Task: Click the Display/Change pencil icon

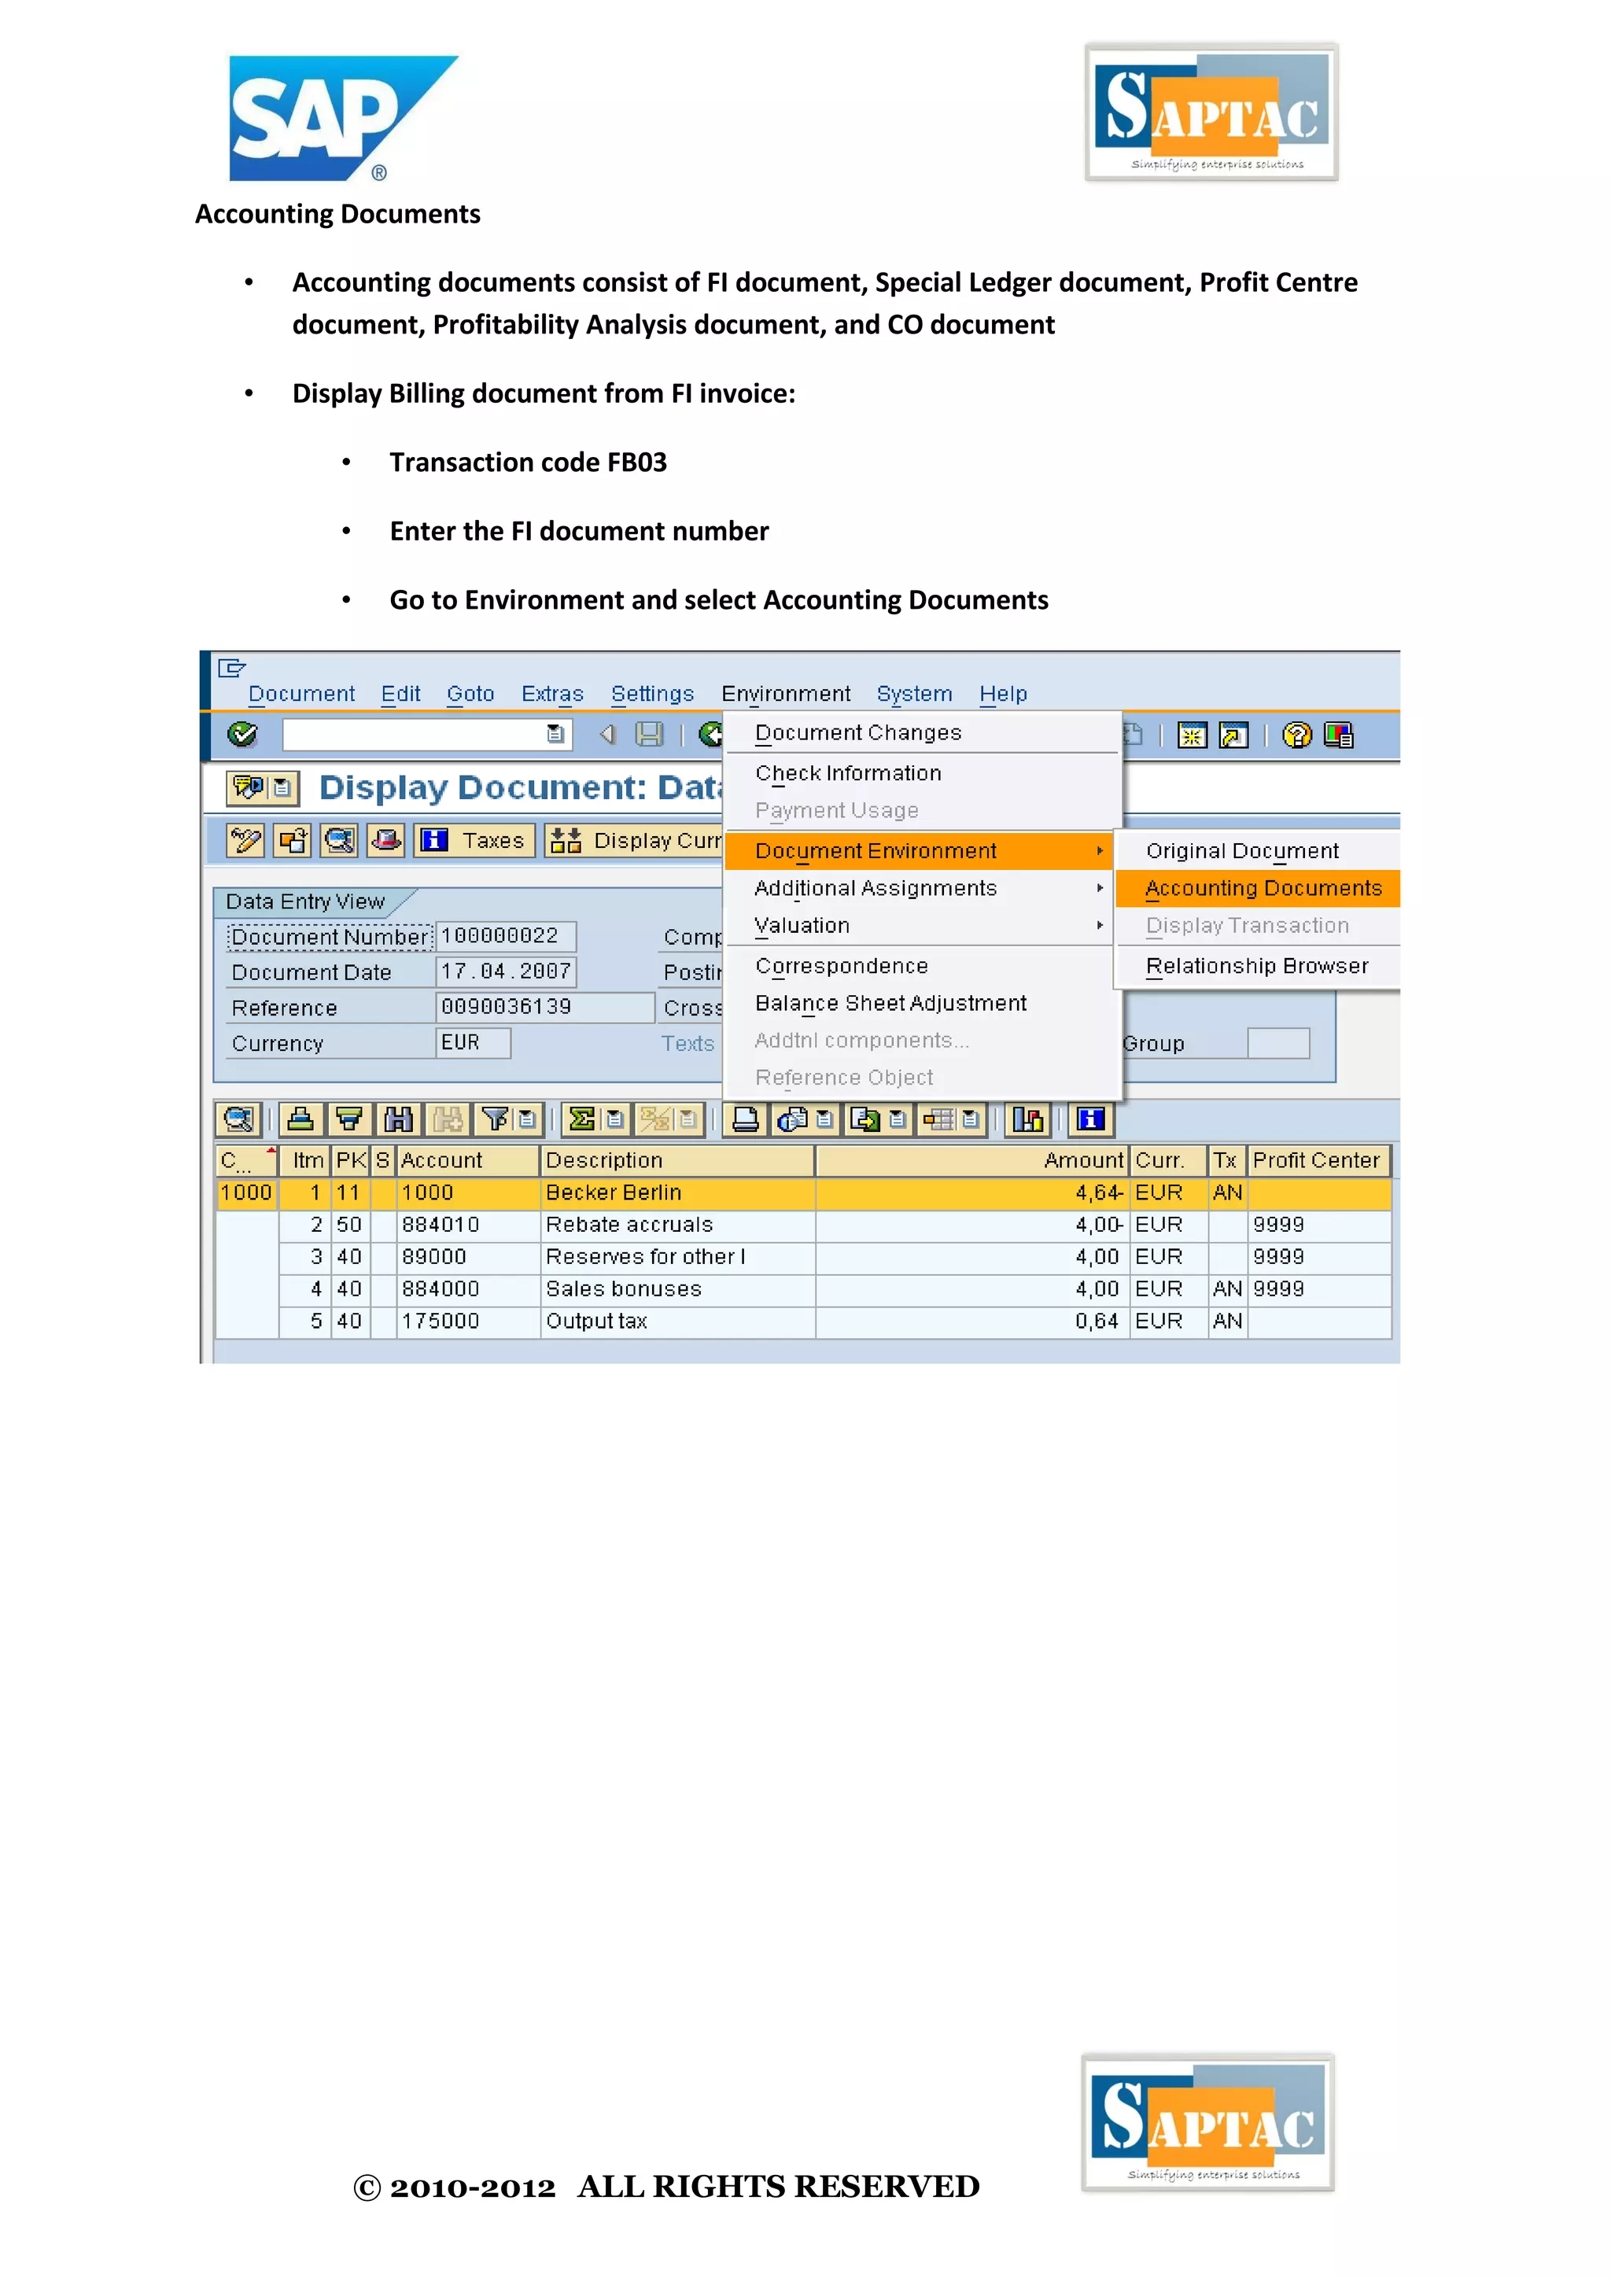Action: [245, 840]
